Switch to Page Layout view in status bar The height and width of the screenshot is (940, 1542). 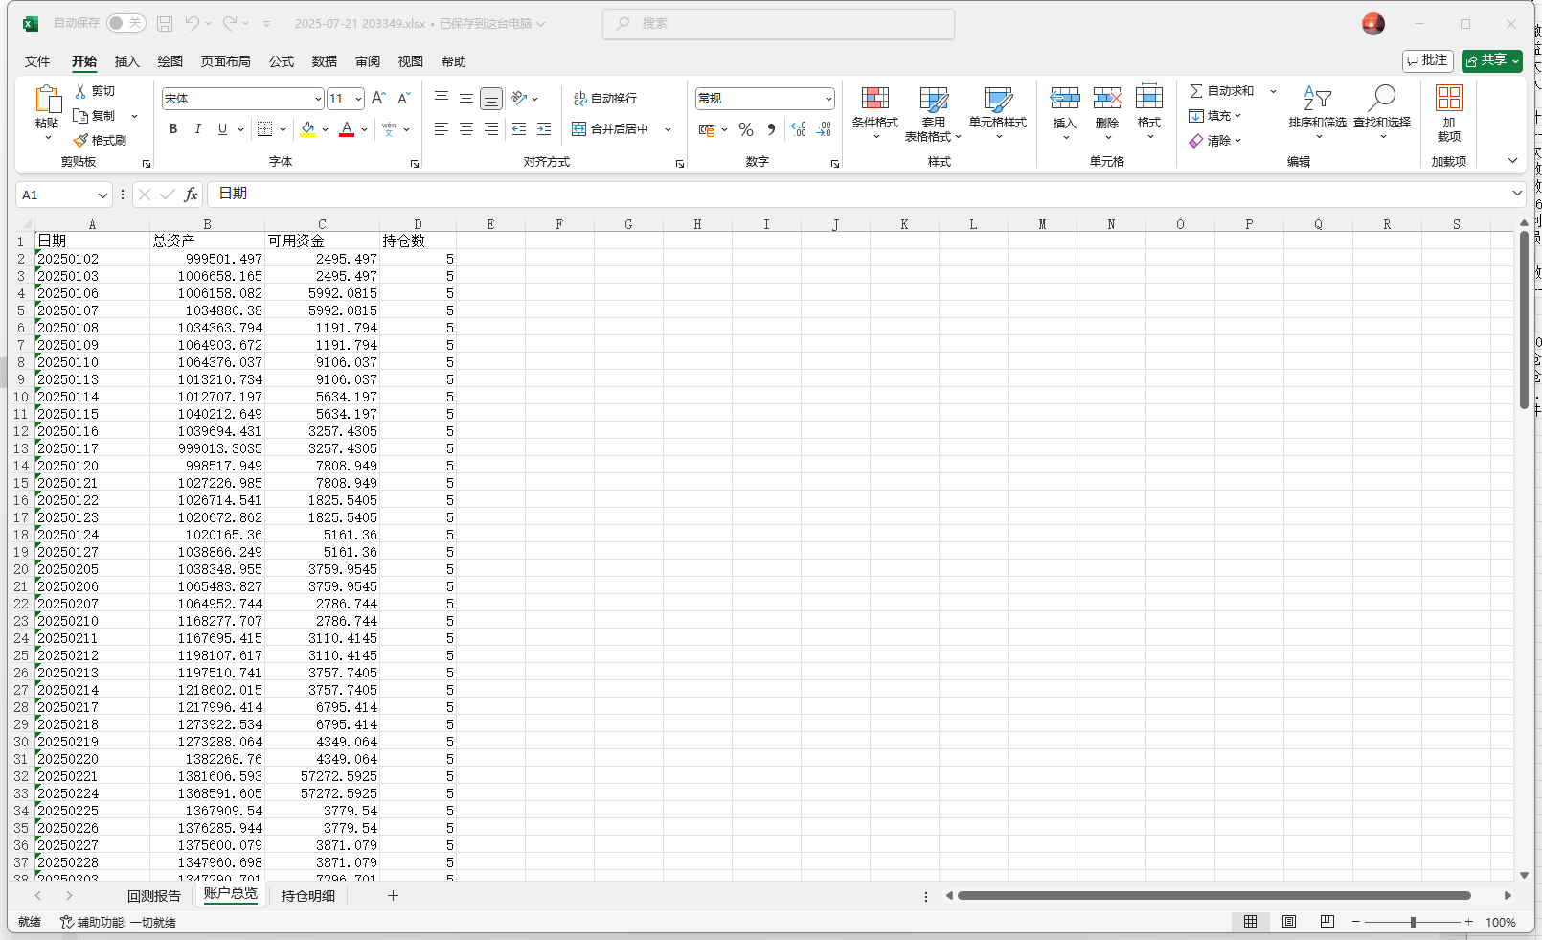pos(1289,922)
